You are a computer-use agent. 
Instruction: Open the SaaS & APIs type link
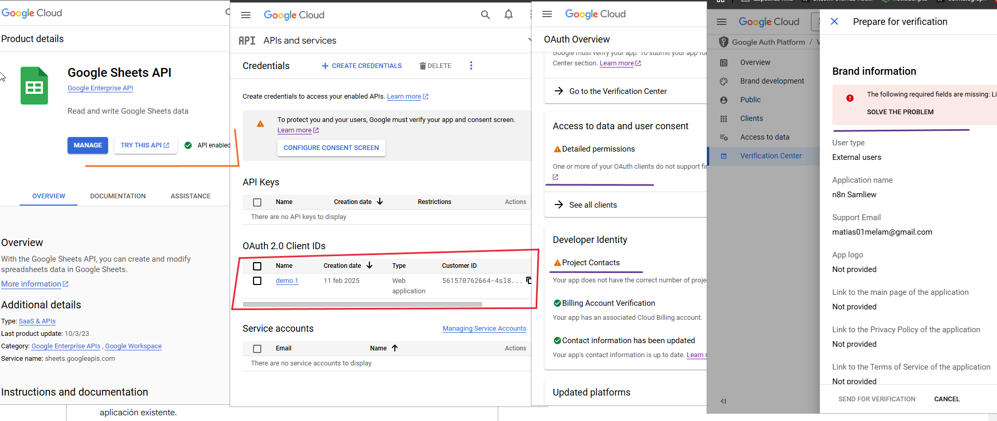click(x=37, y=321)
